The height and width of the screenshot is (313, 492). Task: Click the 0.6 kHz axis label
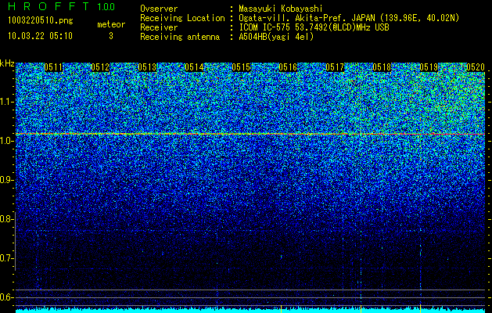(6, 297)
